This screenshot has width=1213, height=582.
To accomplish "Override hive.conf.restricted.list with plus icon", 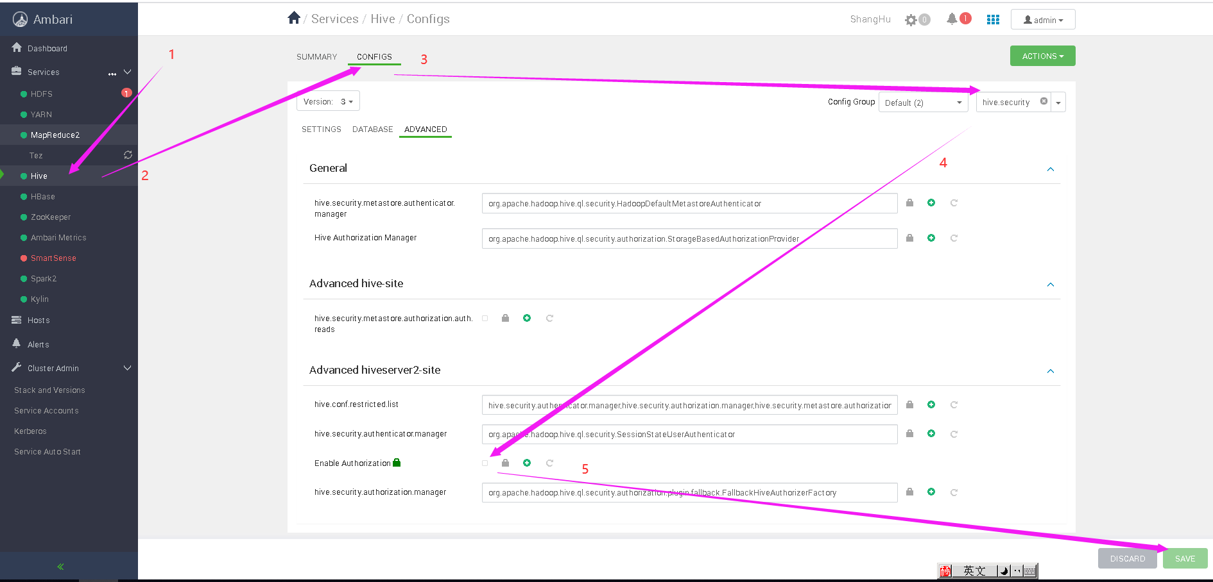I will (x=931, y=404).
